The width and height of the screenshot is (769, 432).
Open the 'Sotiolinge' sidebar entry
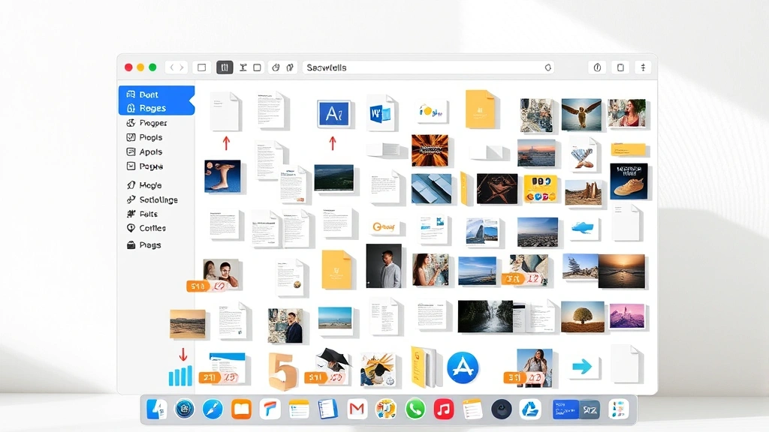pyautogui.click(x=159, y=199)
